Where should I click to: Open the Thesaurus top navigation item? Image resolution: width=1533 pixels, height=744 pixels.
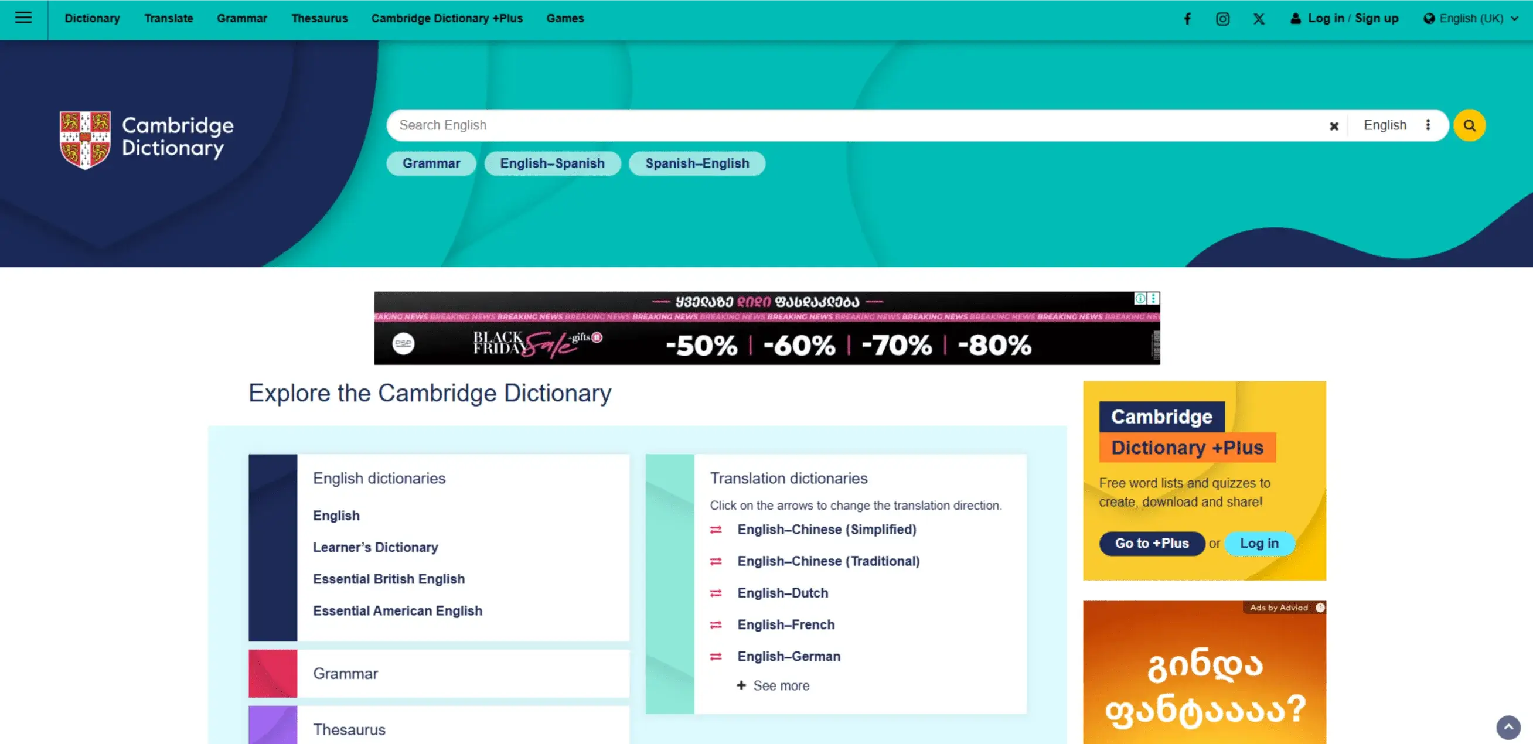pyautogui.click(x=319, y=18)
